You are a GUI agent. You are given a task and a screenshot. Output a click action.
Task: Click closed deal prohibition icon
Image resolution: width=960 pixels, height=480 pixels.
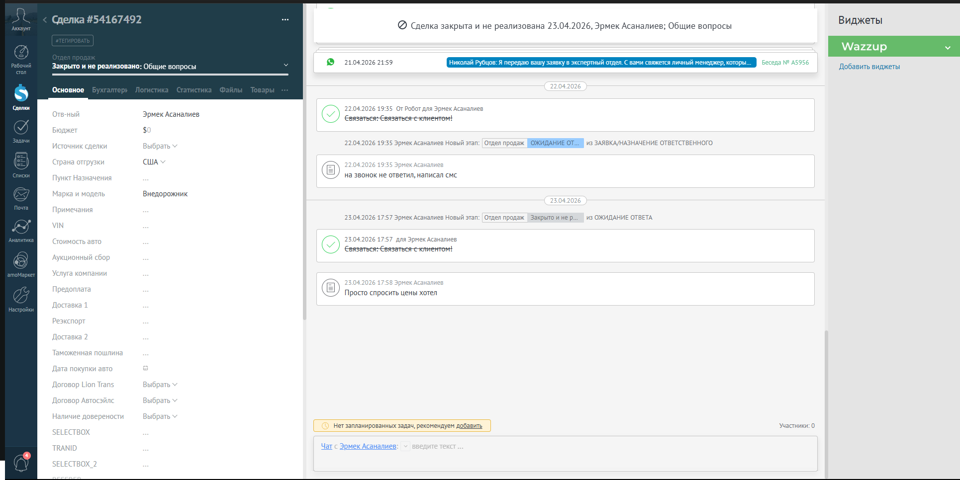(402, 25)
